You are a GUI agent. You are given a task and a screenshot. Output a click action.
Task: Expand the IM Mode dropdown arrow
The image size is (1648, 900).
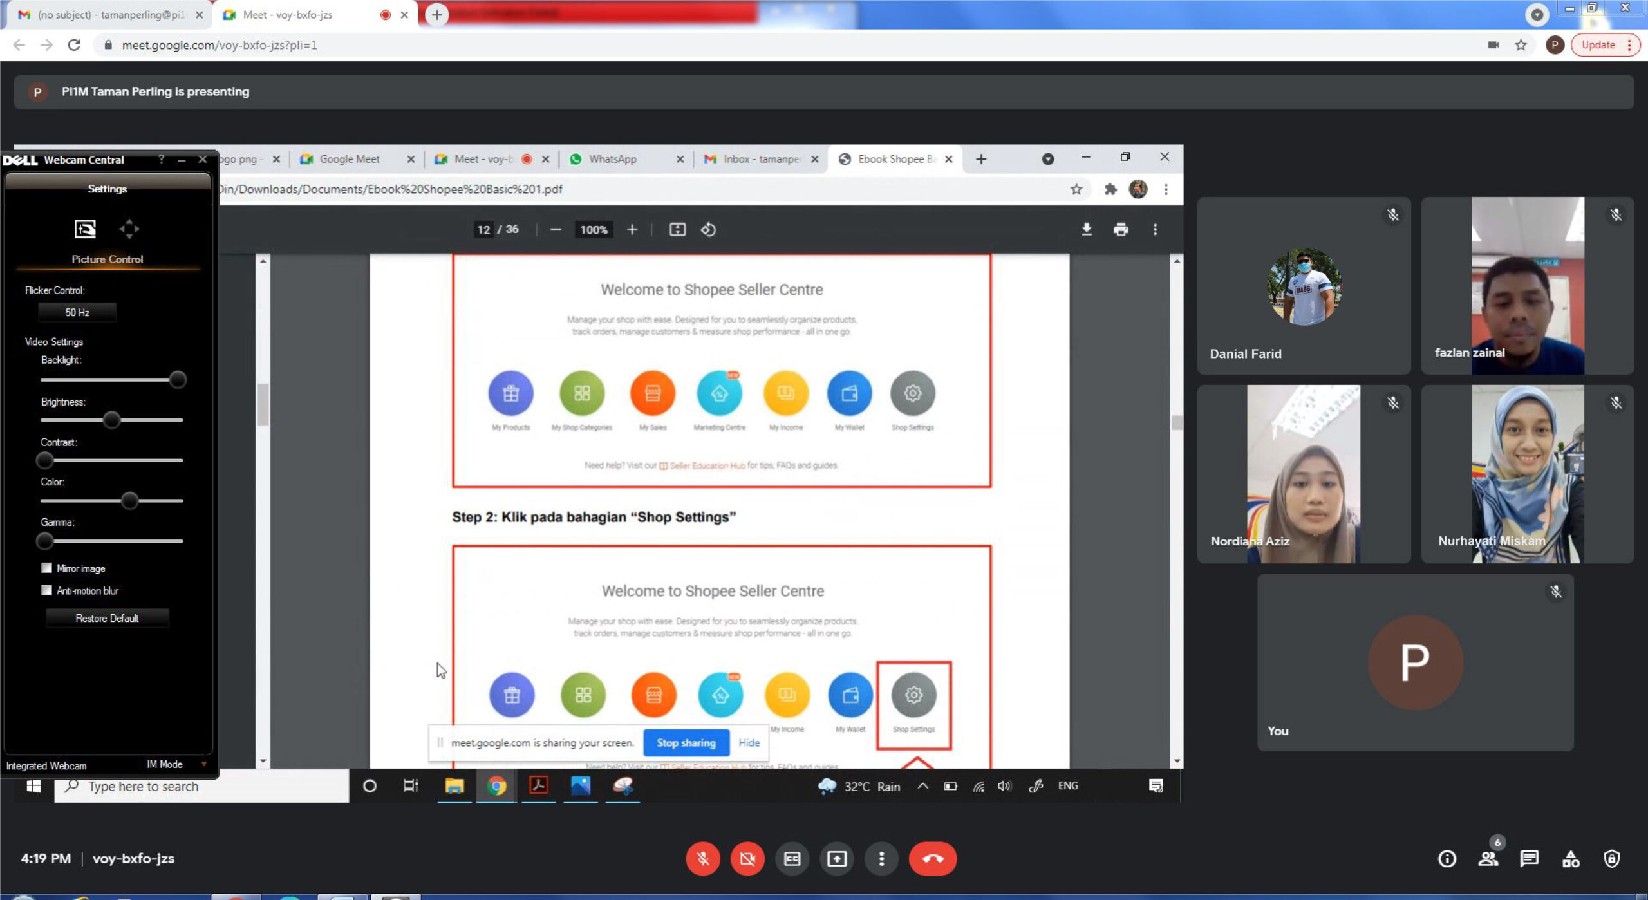pos(203,764)
